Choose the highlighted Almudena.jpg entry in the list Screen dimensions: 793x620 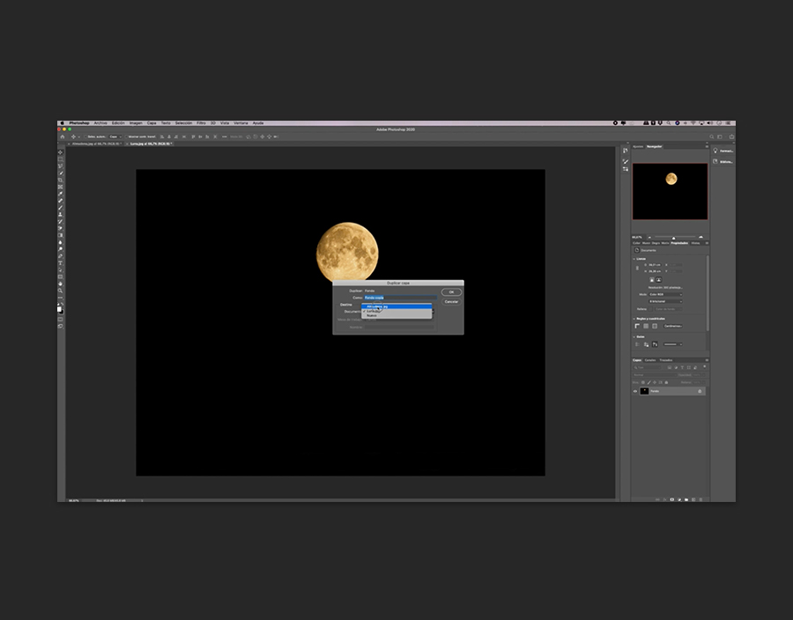(396, 306)
